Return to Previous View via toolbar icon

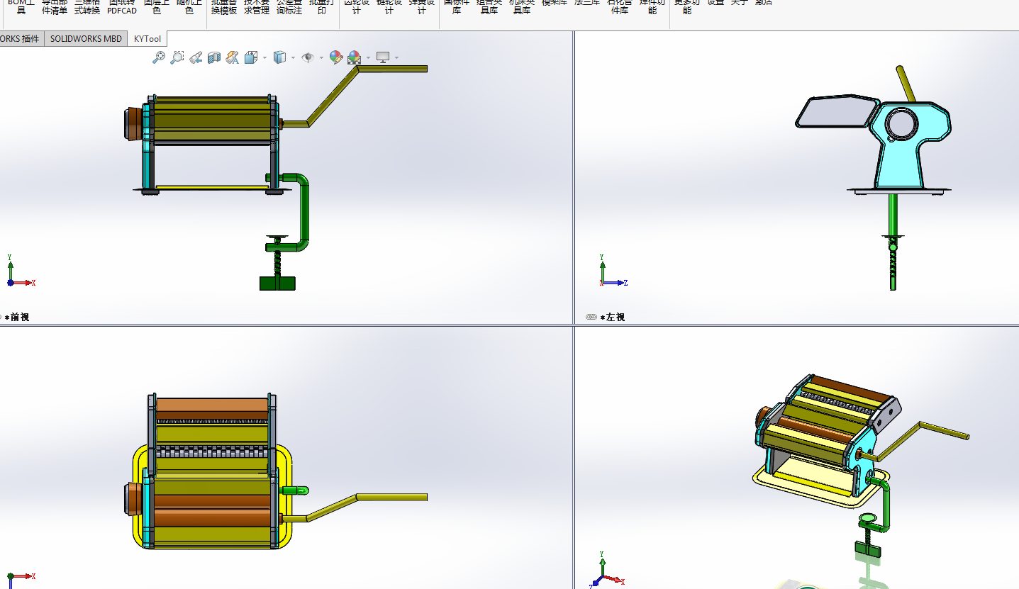(196, 57)
